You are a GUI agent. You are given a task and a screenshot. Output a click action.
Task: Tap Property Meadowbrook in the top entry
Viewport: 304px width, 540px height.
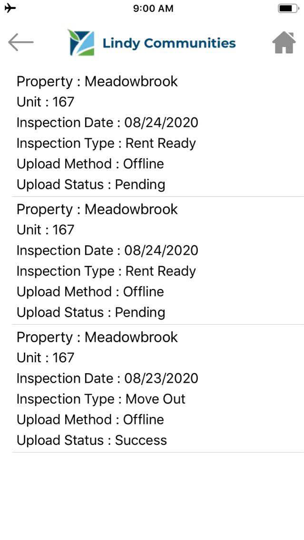[97, 81]
